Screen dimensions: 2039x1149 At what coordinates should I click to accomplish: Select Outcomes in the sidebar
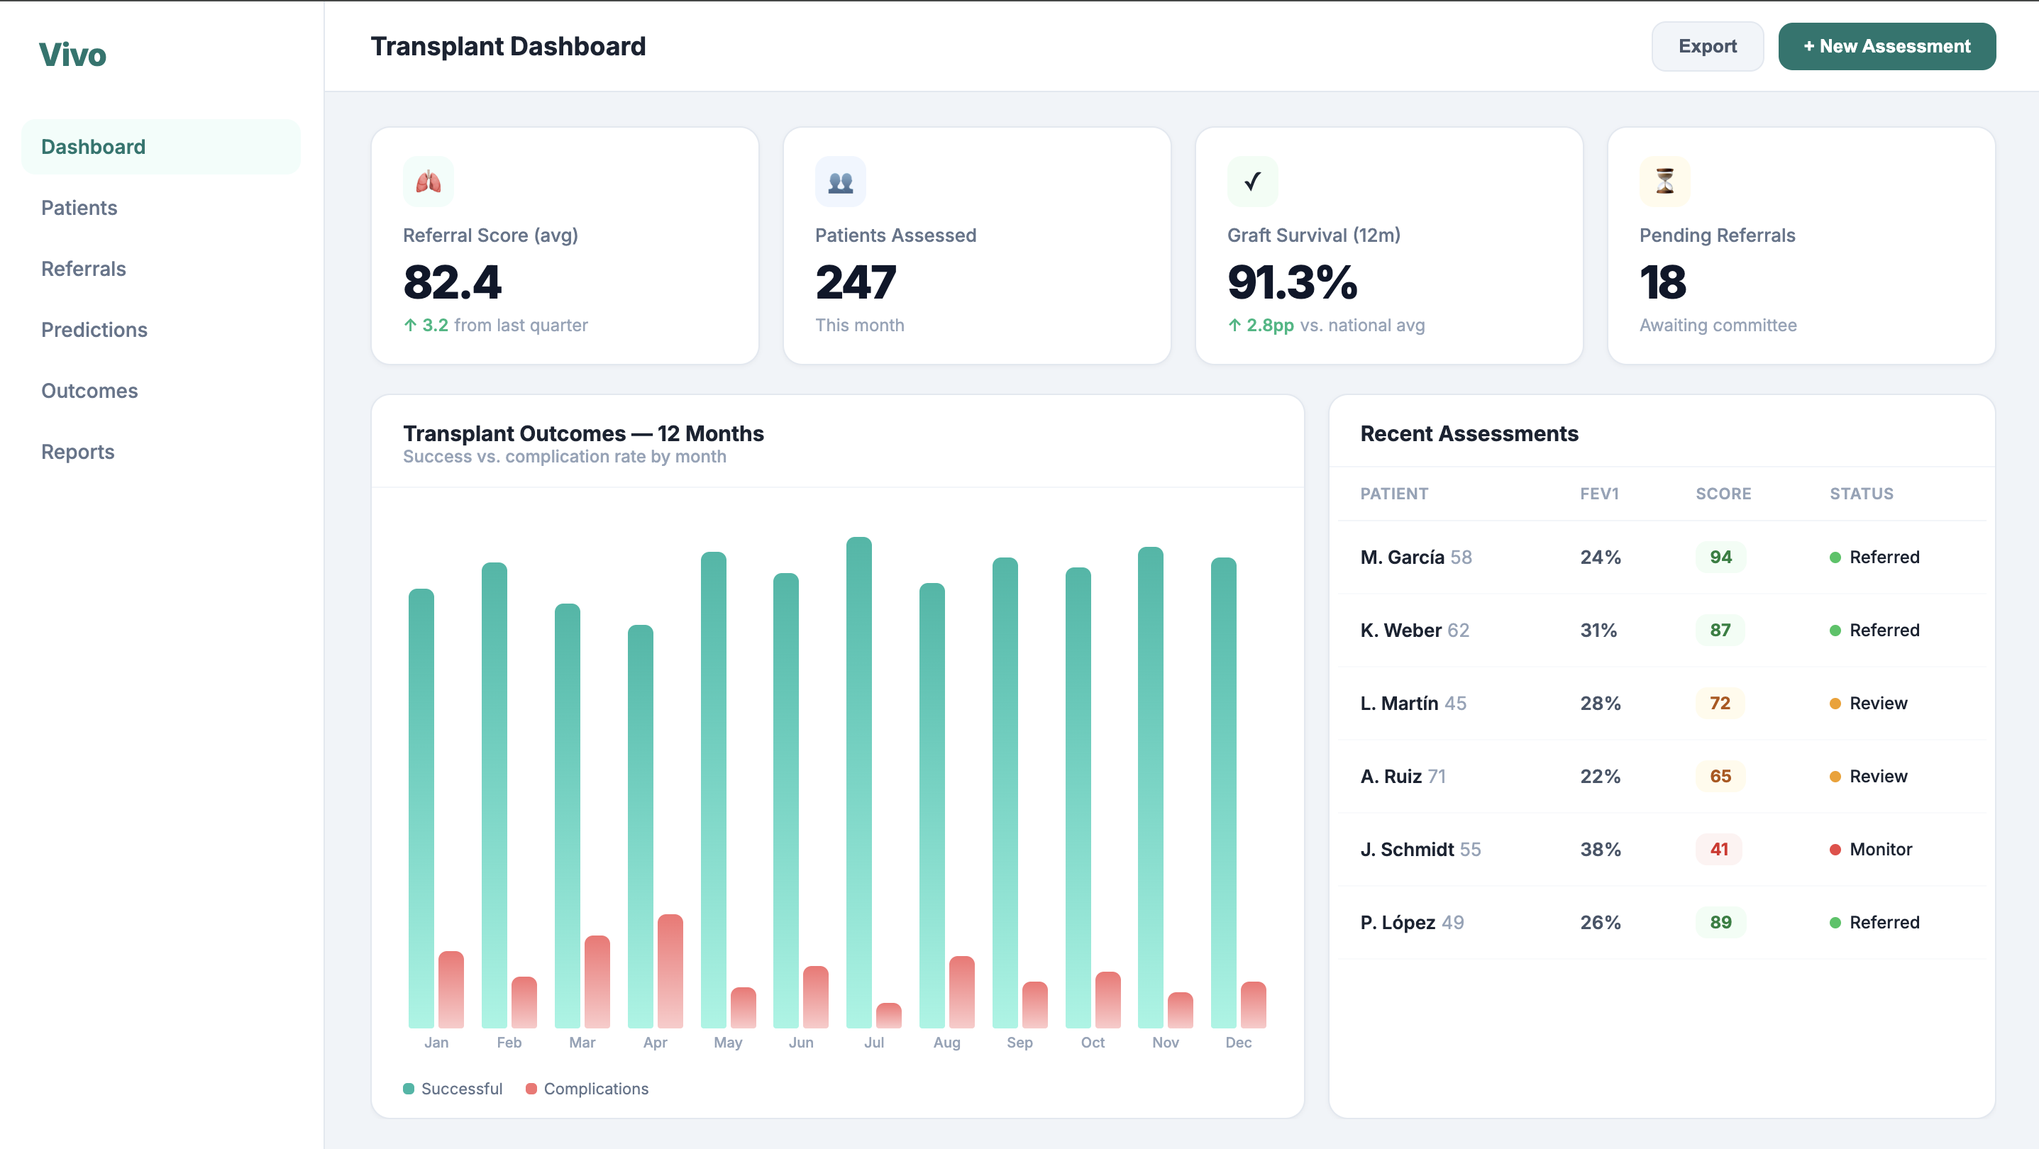pyautogui.click(x=160, y=391)
